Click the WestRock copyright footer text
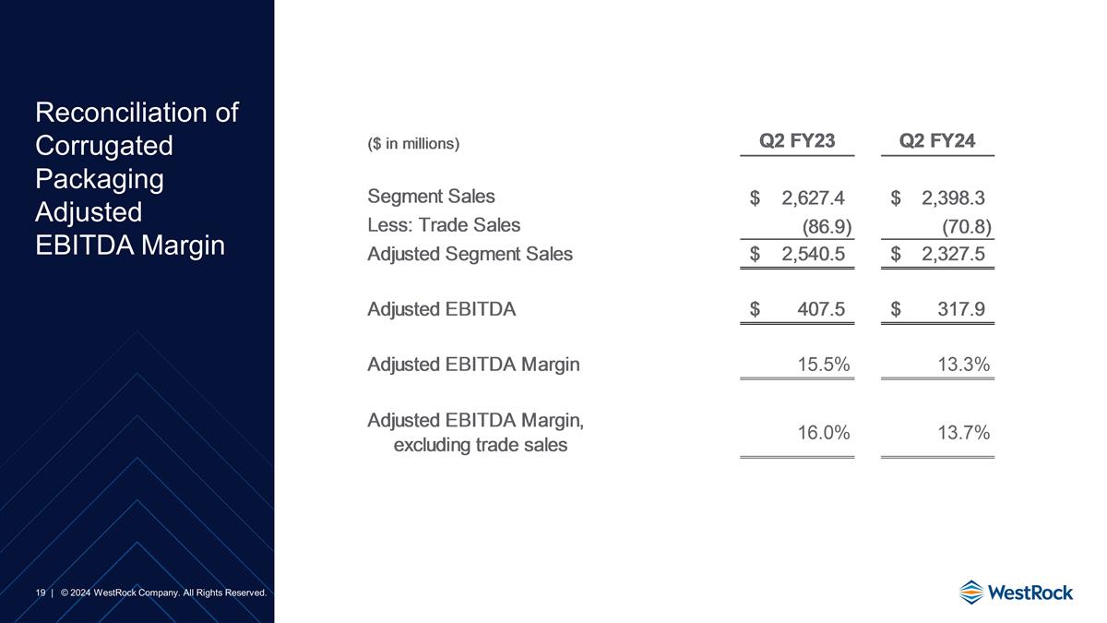 pyautogui.click(x=163, y=592)
